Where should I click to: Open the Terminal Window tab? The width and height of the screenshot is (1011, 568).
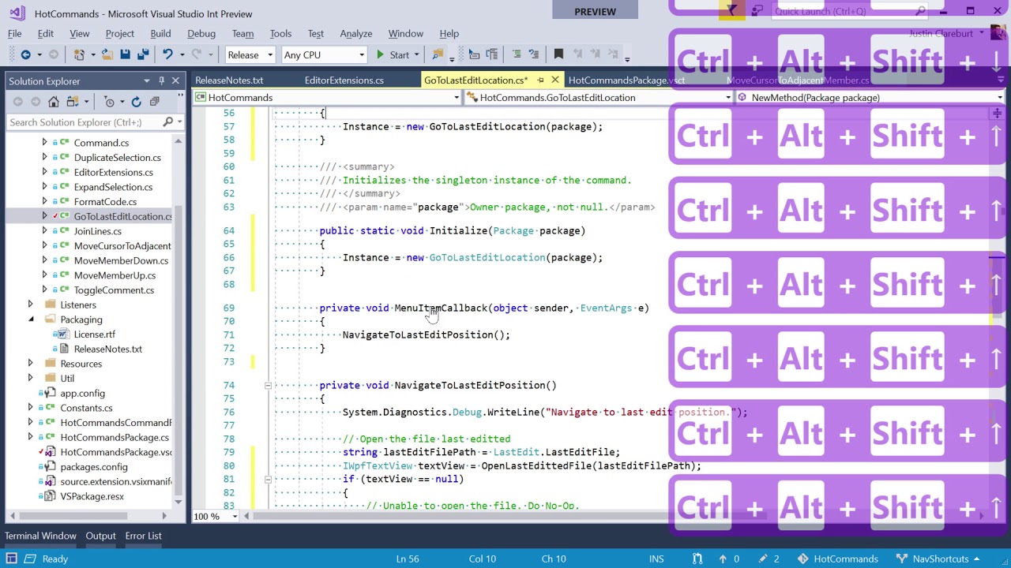tap(40, 536)
